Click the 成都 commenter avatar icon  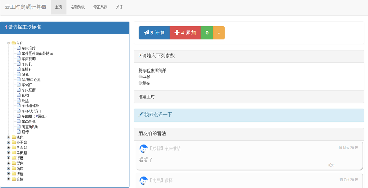(144, 149)
